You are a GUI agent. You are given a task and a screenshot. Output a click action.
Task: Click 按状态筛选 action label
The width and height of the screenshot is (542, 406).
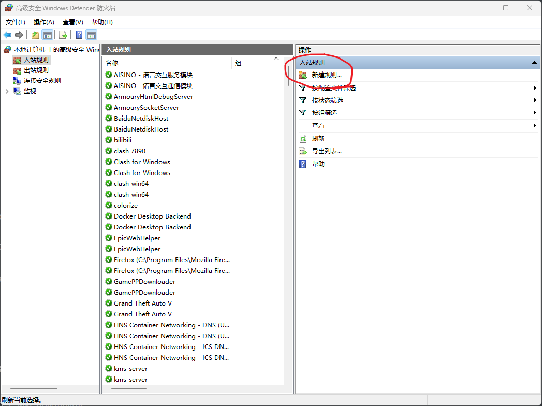[x=327, y=100]
